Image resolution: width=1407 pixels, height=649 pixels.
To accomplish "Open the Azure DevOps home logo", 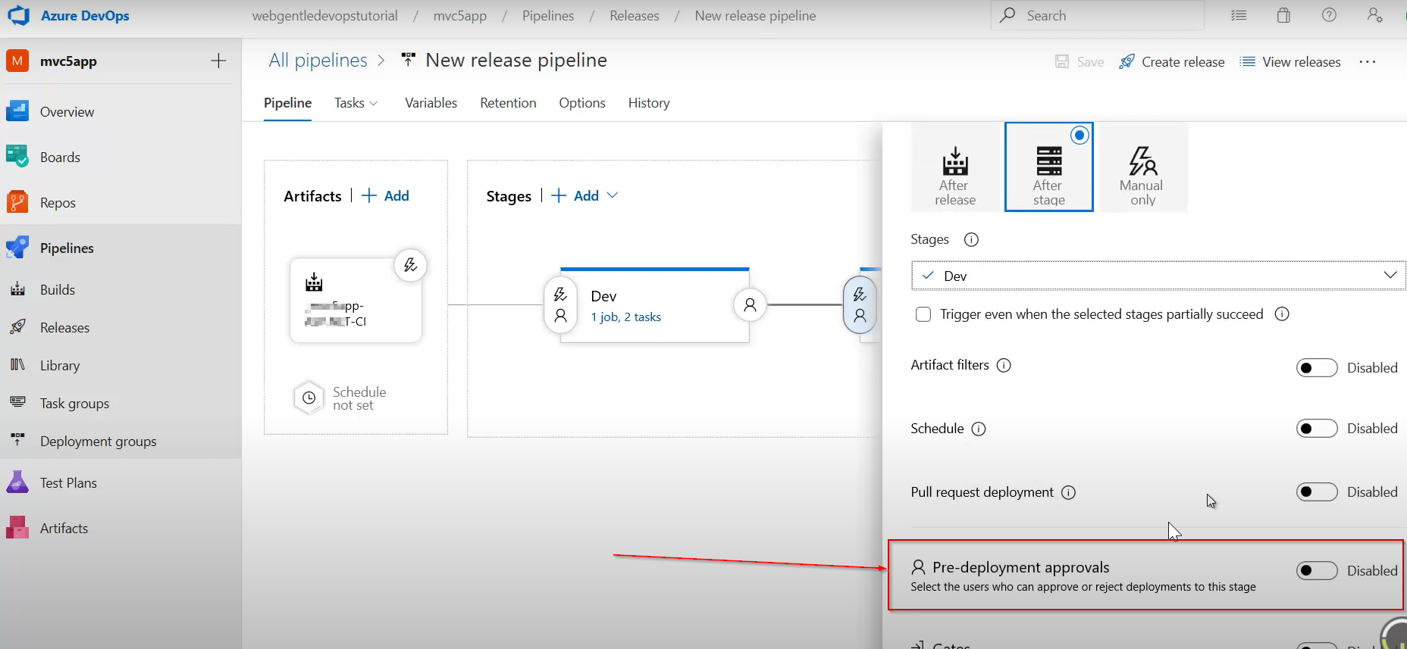I will click(18, 15).
